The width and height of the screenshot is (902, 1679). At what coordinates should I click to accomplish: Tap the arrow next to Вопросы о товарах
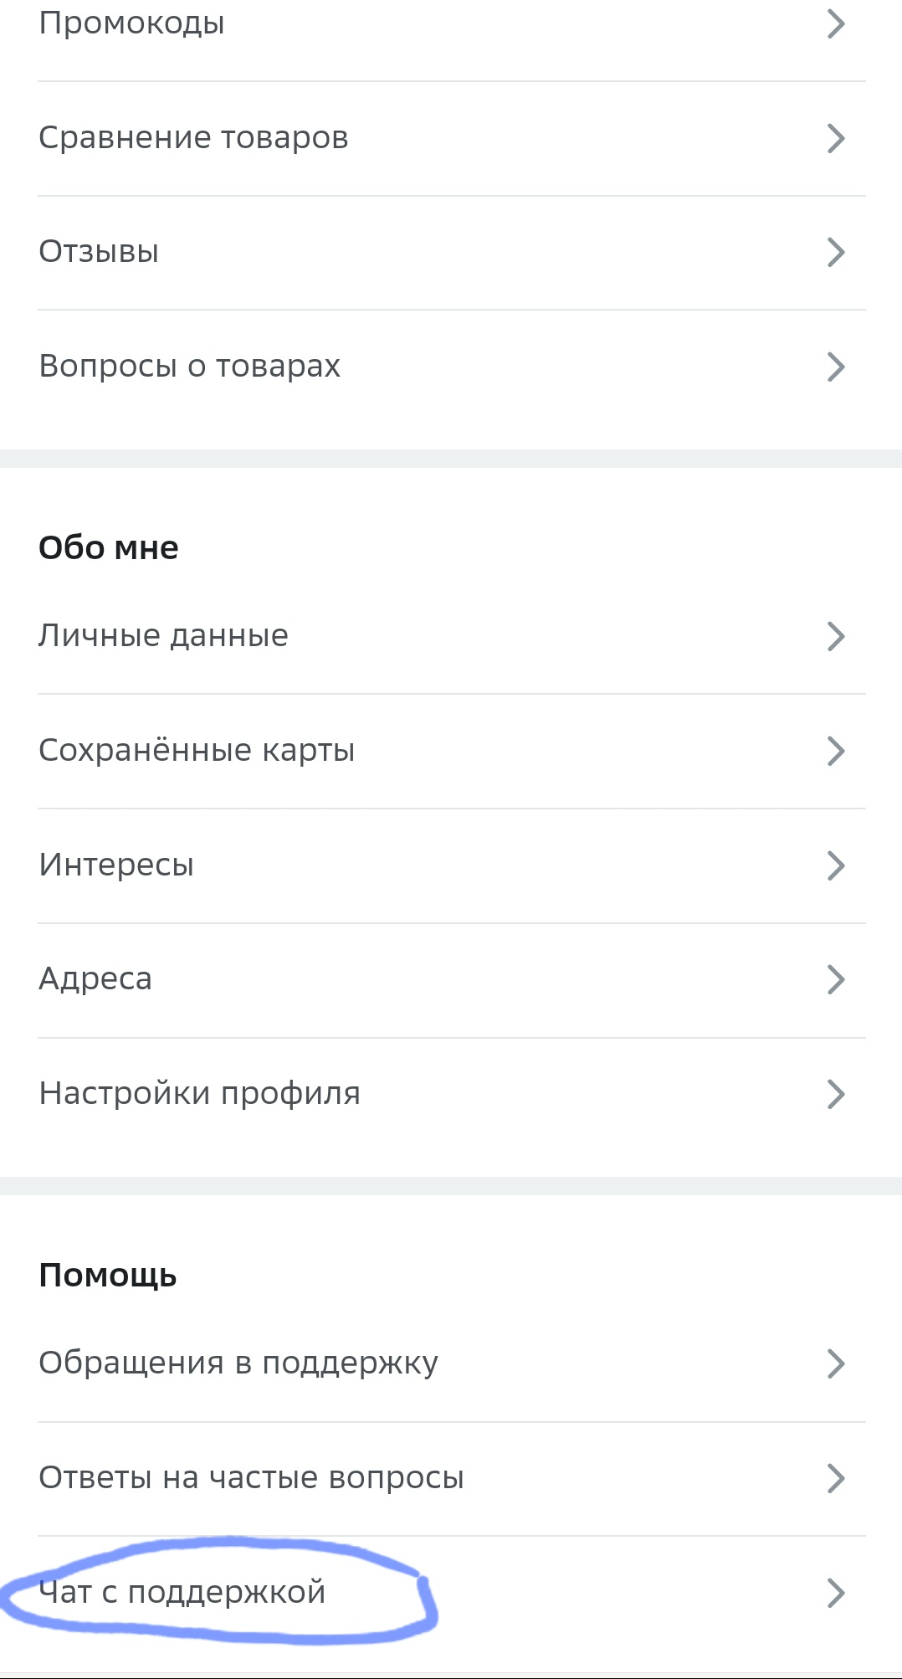tap(836, 367)
